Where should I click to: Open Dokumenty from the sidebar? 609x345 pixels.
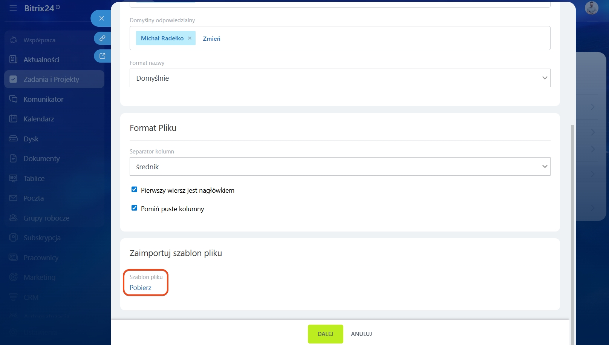coord(41,158)
